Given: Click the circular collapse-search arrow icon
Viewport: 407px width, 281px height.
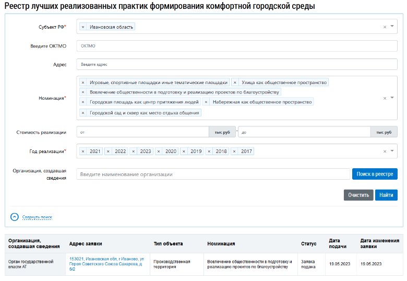Looking at the screenshot, I should pyautogui.click(x=15, y=217).
